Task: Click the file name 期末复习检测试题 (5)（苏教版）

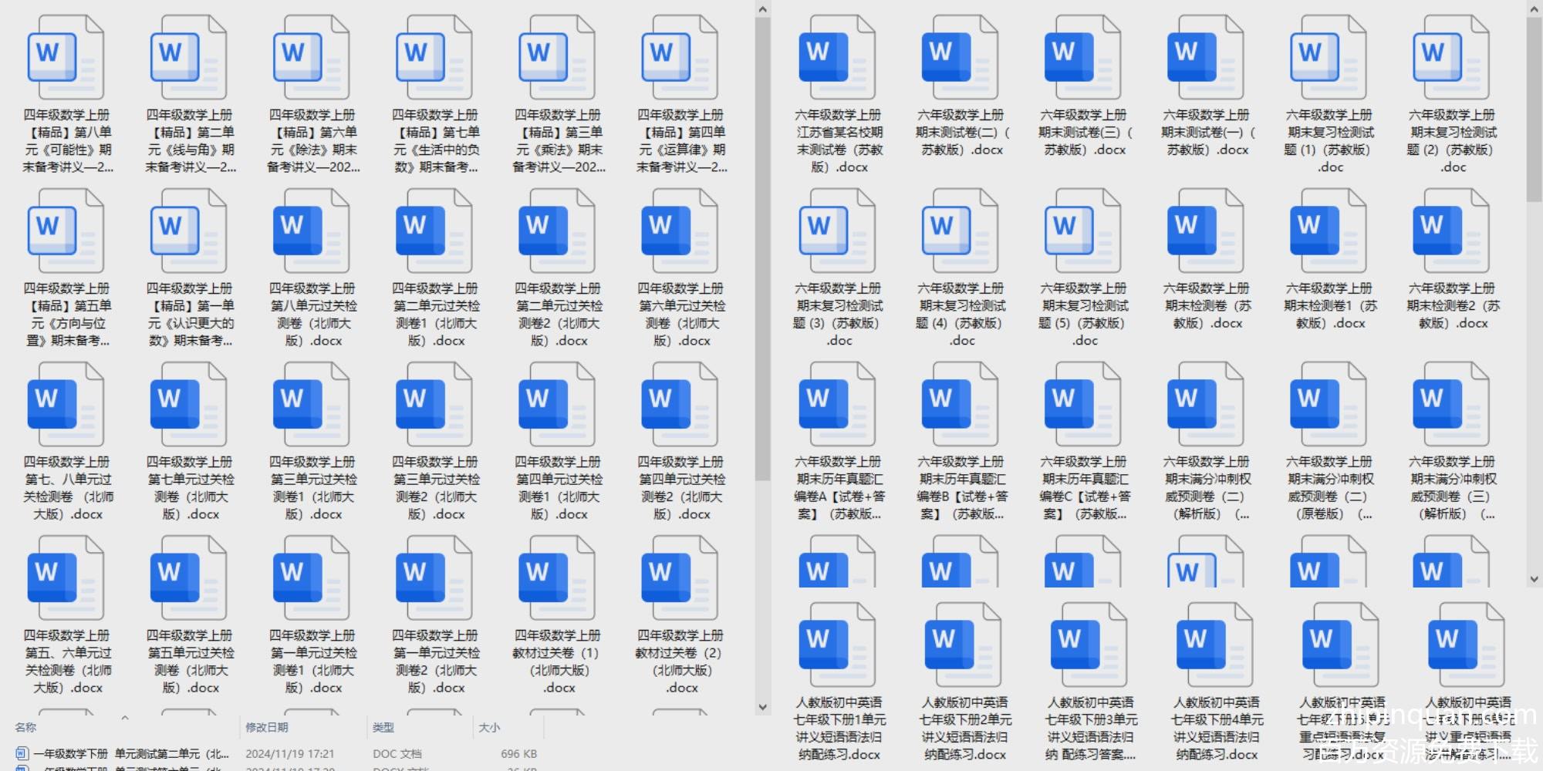Action: tap(1082, 315)
